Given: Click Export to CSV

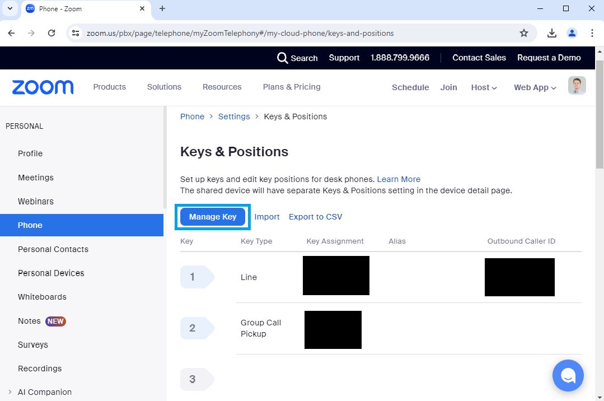Looking at the screenshot, I should pos(316,217).
